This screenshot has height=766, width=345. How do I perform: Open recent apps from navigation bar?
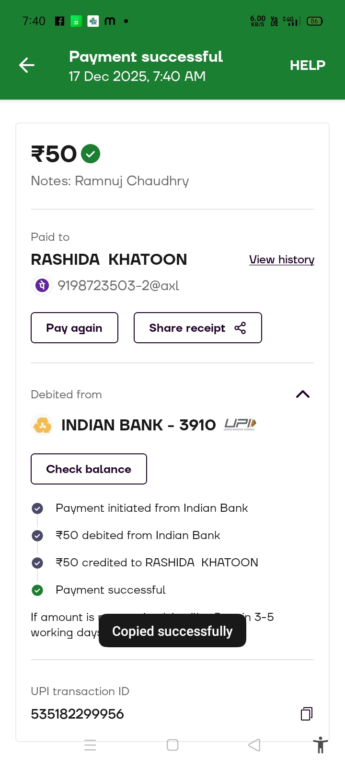[x=90, y=745]
